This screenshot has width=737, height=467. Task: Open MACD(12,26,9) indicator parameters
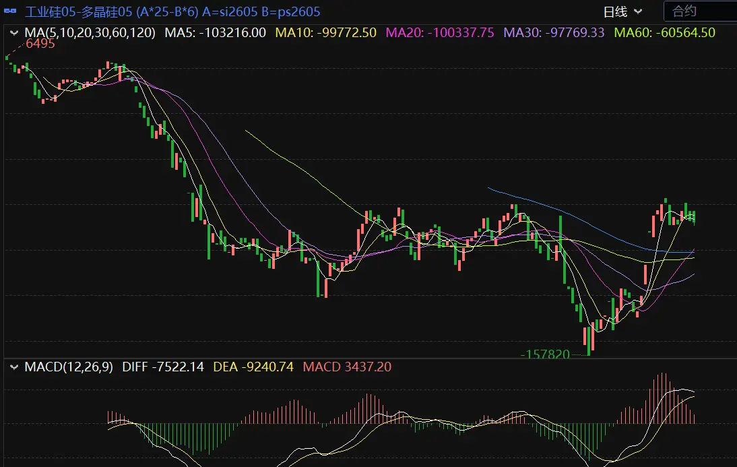tap(69, 367)
